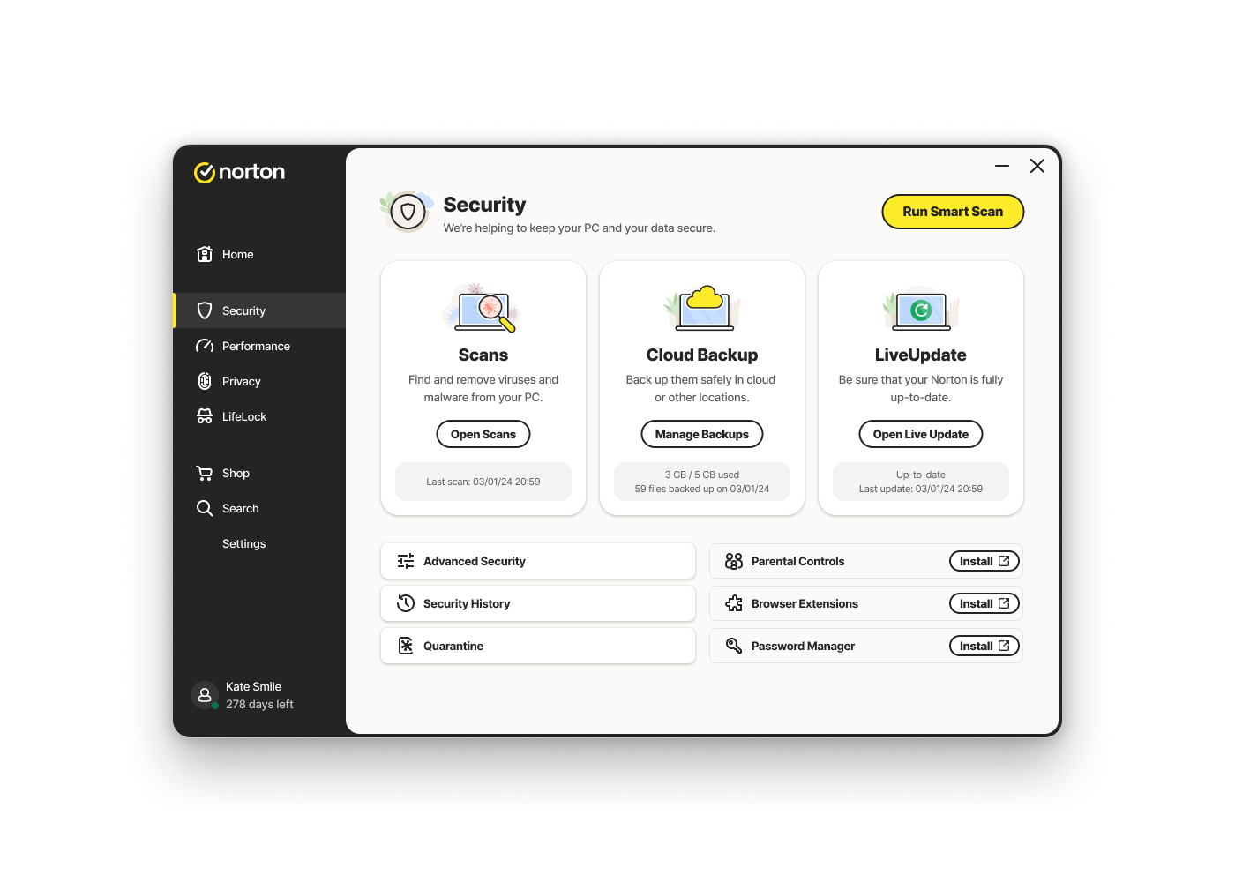1235x882 pixels.
Task: Click the Privacy fingerprint icon
Action: (205, 381)
